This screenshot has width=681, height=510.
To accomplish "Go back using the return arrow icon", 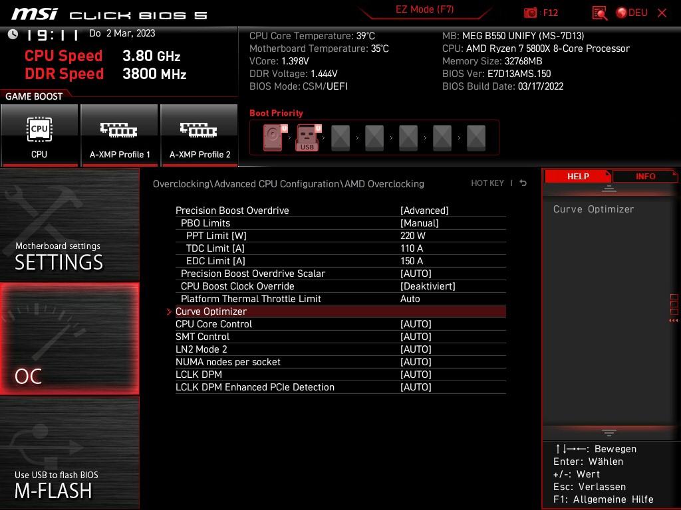I will [523, 183].
